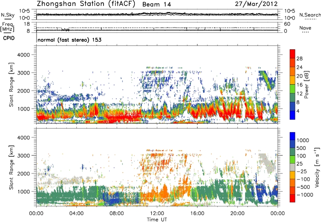Click the '1000' tick on Velocity colorbar
Screen dimensions: 321x222
point(303,140)
